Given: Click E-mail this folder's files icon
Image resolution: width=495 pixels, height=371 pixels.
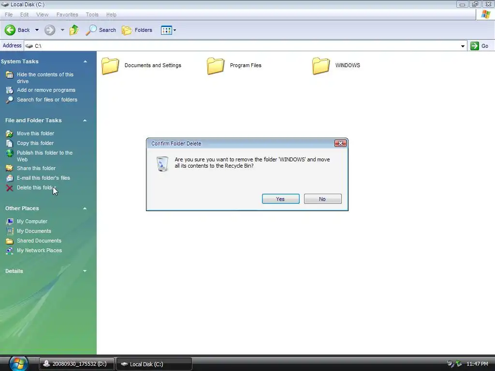Looking at the screenshot, I should [10, 178].
